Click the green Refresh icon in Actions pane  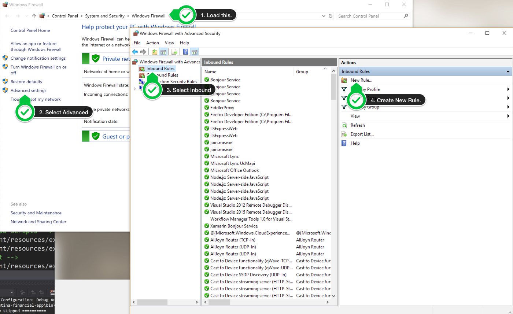(344, 125)
